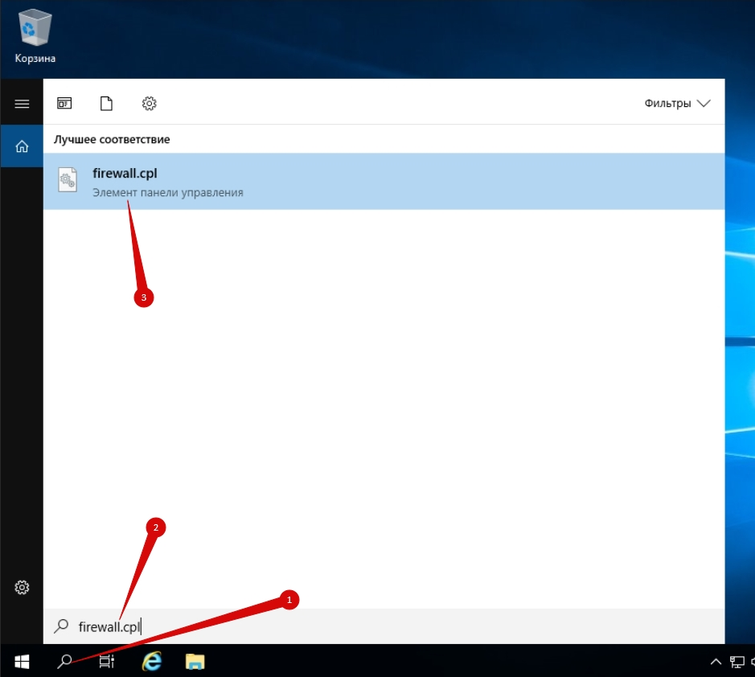Open the Windows Start button

(x=22, y=661)
